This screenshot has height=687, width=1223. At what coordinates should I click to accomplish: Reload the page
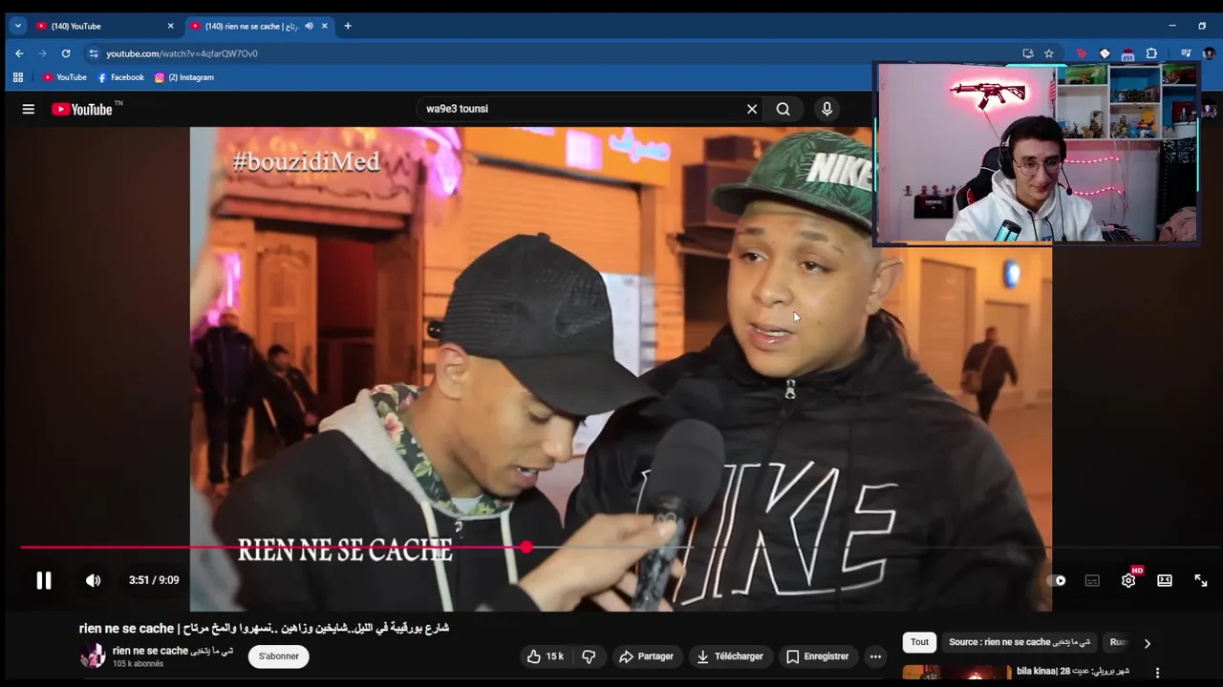(x=66, y=53)
